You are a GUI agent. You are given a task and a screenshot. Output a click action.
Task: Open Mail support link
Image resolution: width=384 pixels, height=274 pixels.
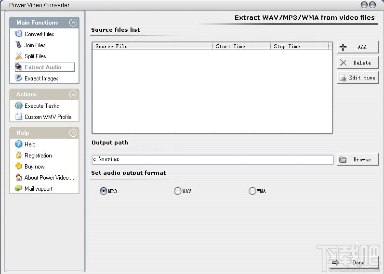click(x=39, y=189)
